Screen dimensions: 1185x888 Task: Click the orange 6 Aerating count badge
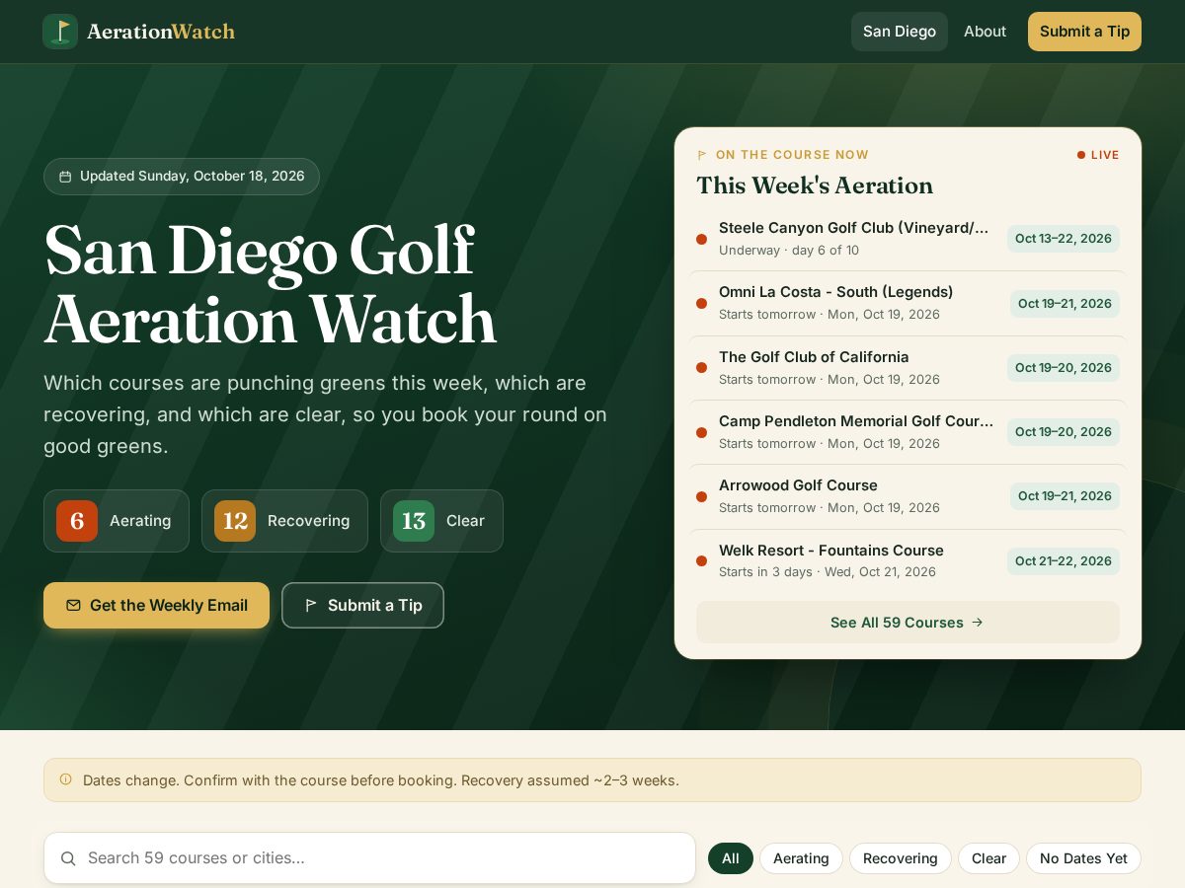77,521
